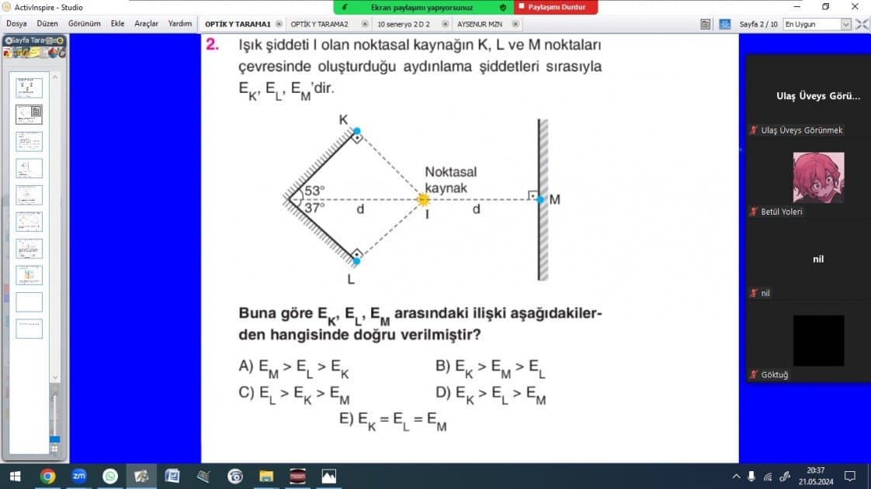
Task: Click the Windows Start button
Action: point(15,477)
